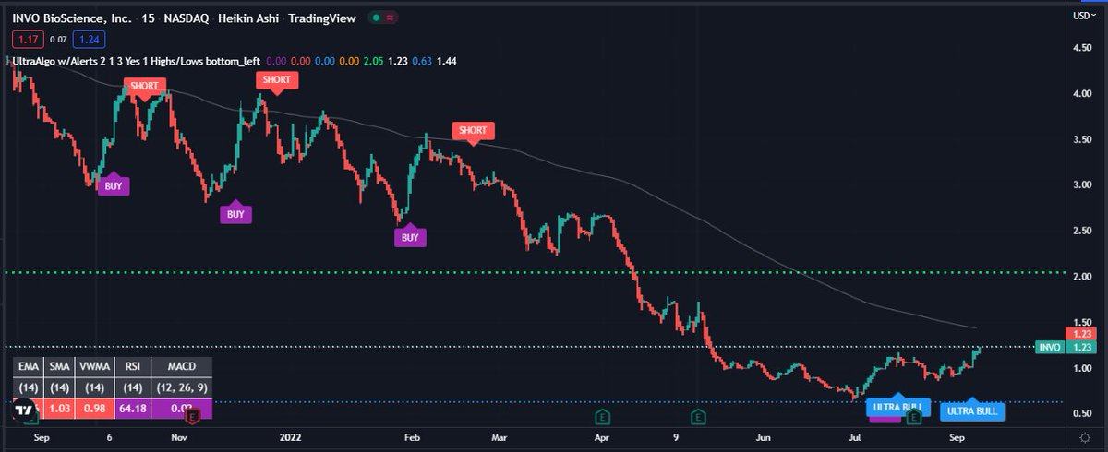The width and height of the screenshot is (1108, 452).
Task: Click the 1.44 indicator value
Action: coord(446,61)
